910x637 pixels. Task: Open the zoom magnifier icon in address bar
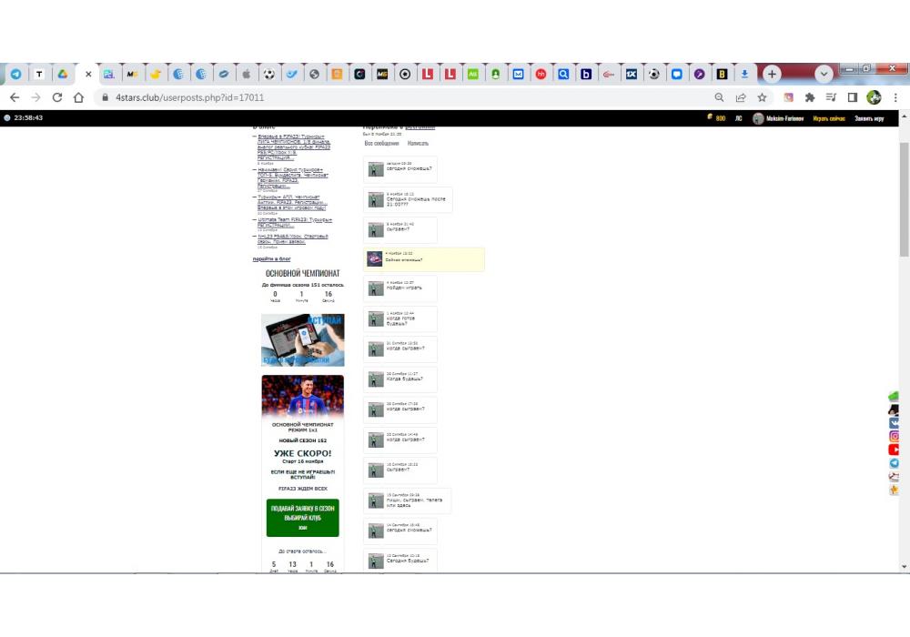coord(719,97)
